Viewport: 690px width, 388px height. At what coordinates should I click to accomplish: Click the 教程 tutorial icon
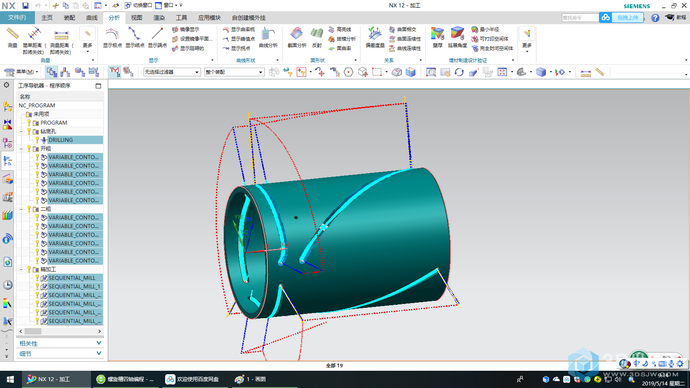coord(675,17)
